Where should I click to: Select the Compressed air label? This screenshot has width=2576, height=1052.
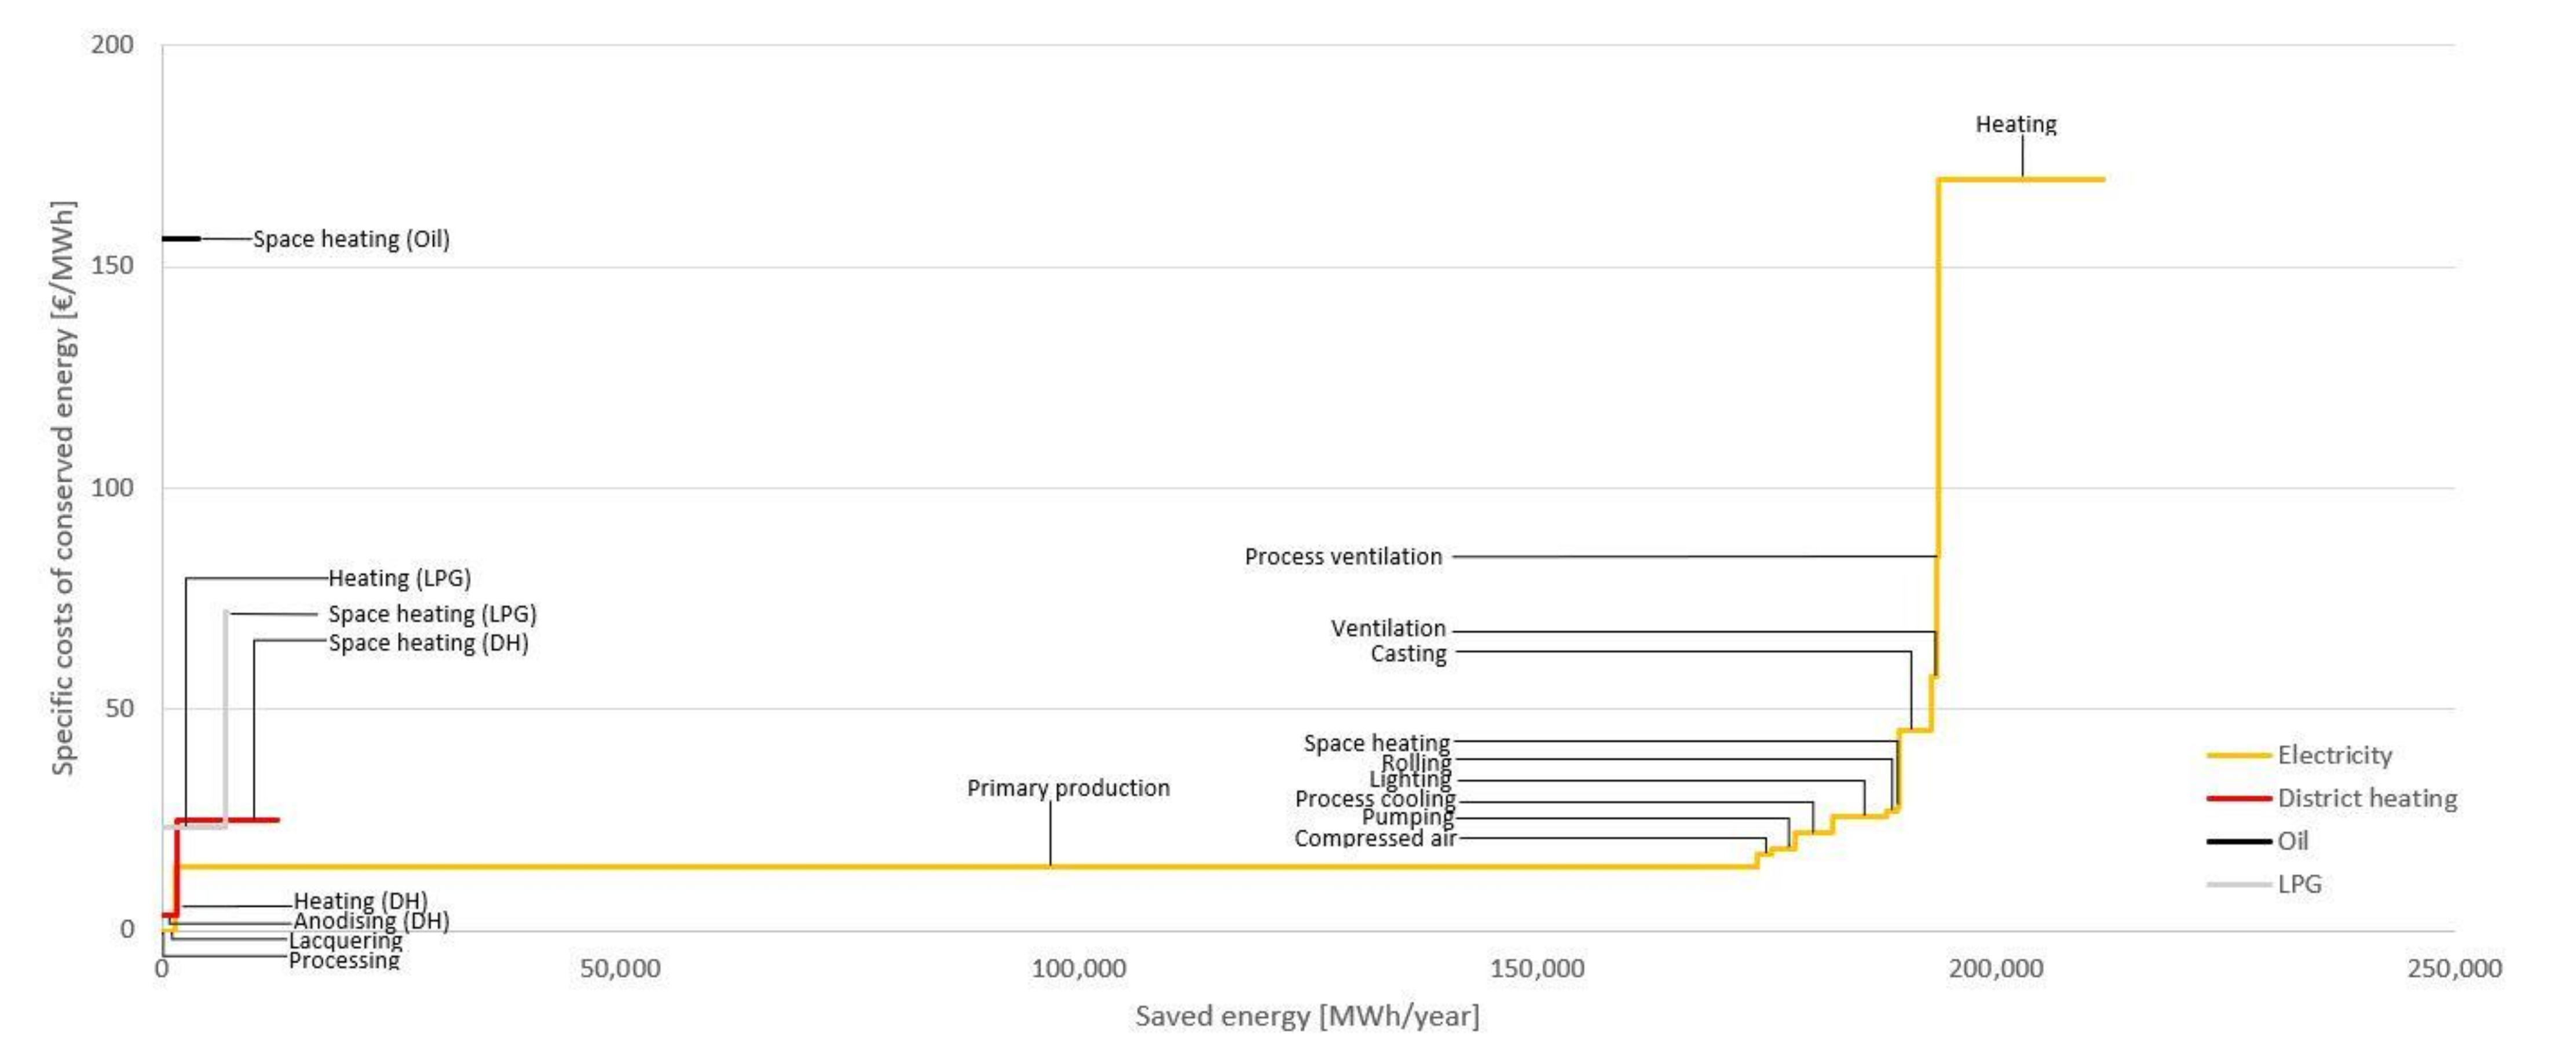tap(1375, 839)
